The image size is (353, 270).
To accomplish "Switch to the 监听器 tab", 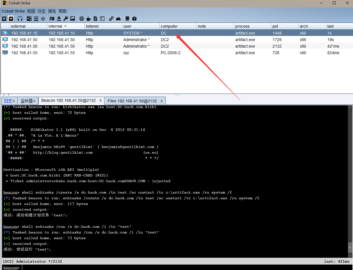I will tap(28, 101).
